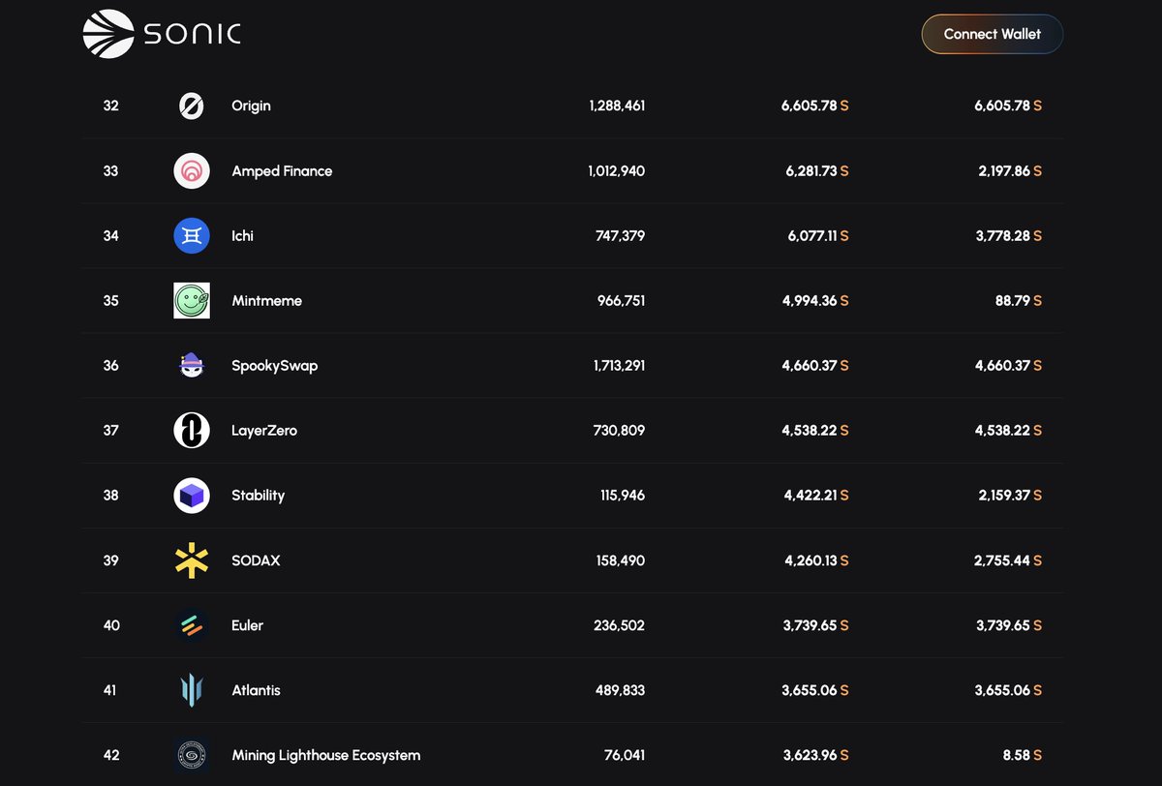Click the Euler name text

pyautogui.click(x=248, y=625)
